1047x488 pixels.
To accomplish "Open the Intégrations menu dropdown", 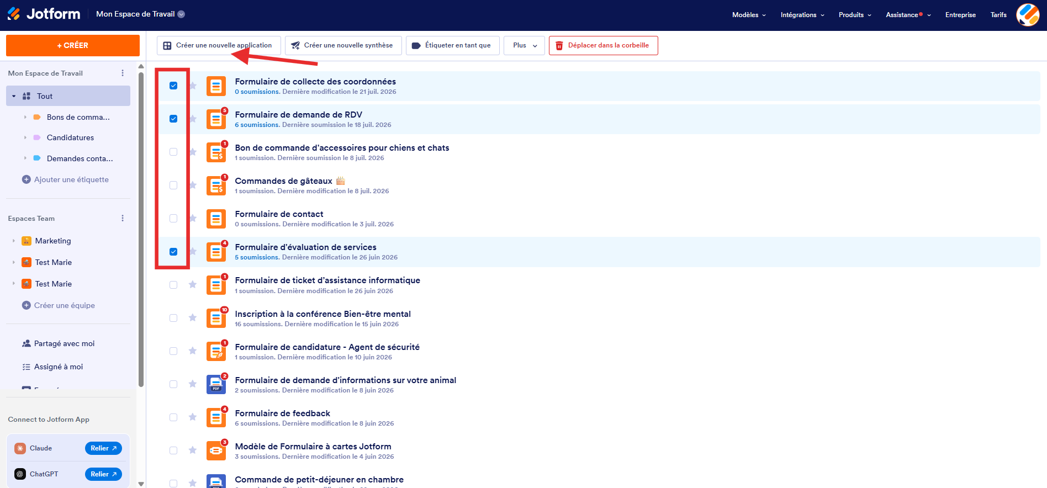I will click(x=802, y=15).
